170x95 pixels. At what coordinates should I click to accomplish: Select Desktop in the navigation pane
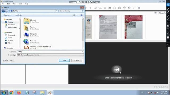10,22
